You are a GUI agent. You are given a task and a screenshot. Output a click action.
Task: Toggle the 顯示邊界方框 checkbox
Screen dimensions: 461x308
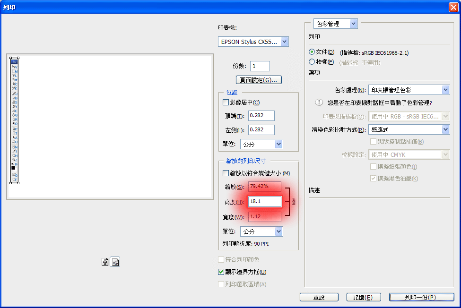point(221,272)
